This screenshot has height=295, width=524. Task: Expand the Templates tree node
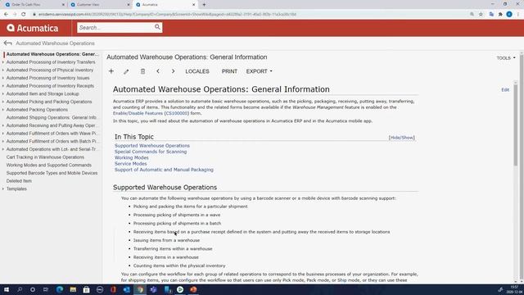coord(3,188)
